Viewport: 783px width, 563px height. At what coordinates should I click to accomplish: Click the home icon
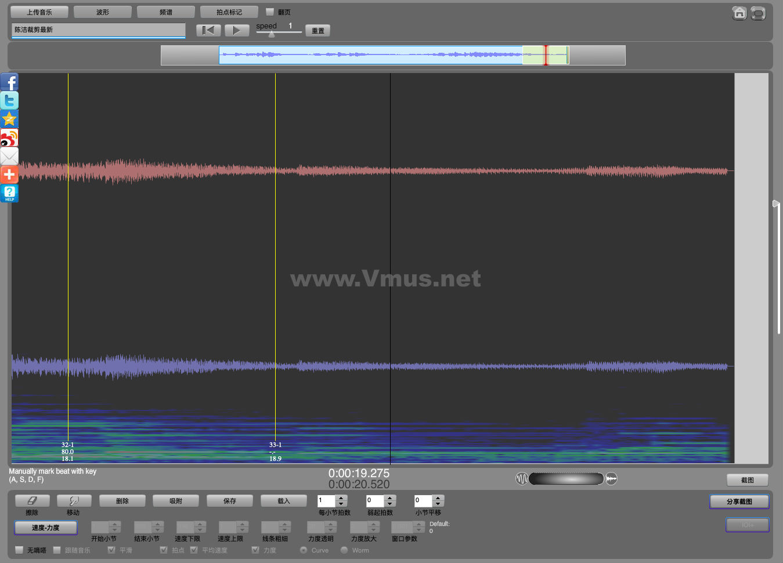pos(739,13)
